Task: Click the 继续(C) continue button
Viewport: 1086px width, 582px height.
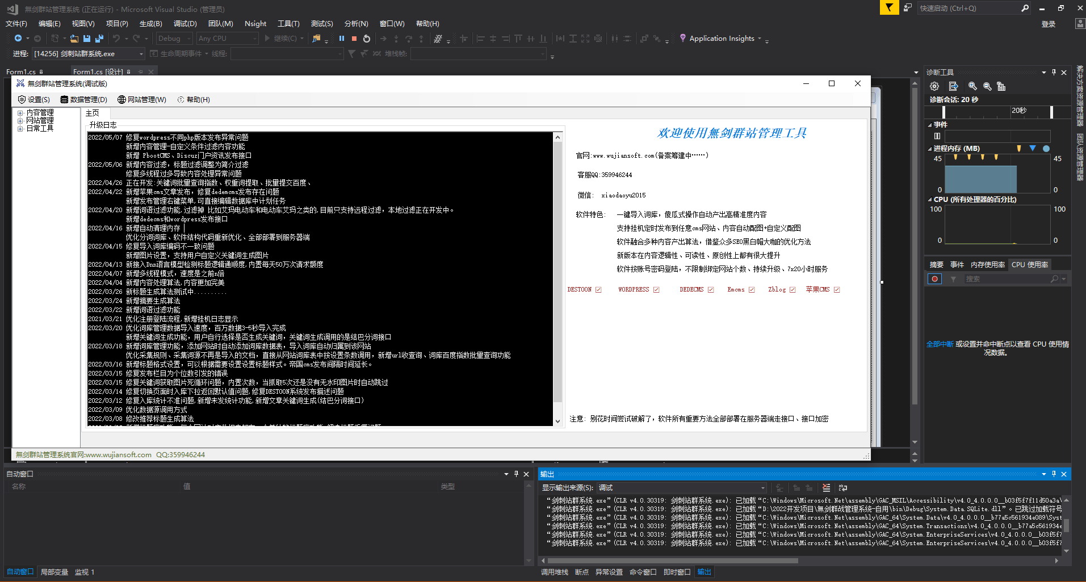Action: (280, 39)
